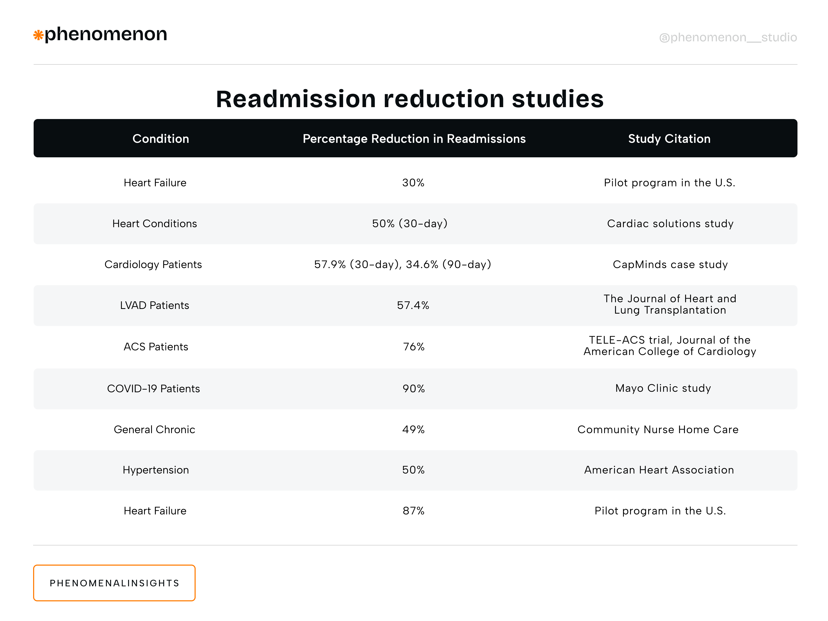Viewport: 828px width, 621px height.
Task: Select the Hypertension condition cell
Action: pyautogui.click(x=156, y=470)
